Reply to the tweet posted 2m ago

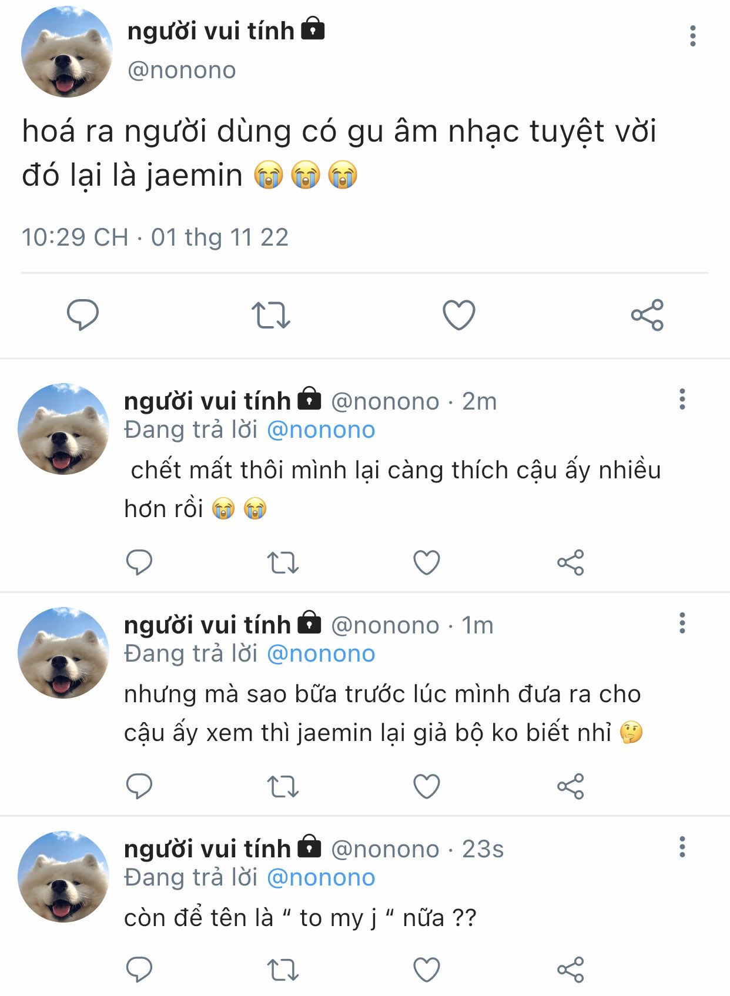[139, 562]
